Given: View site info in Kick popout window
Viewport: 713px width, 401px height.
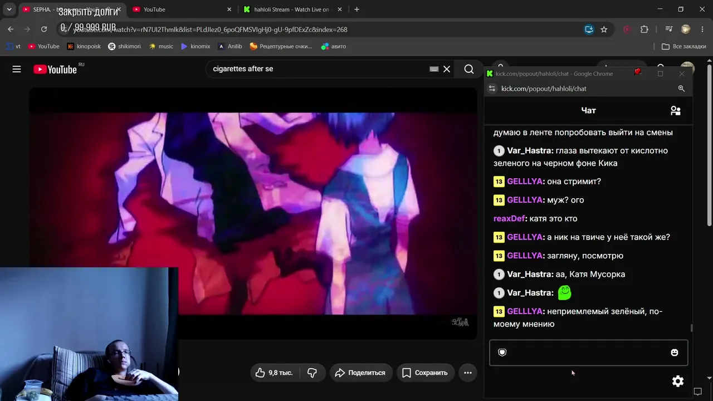Looking at the screenshot, I should (x=492, y=89).
